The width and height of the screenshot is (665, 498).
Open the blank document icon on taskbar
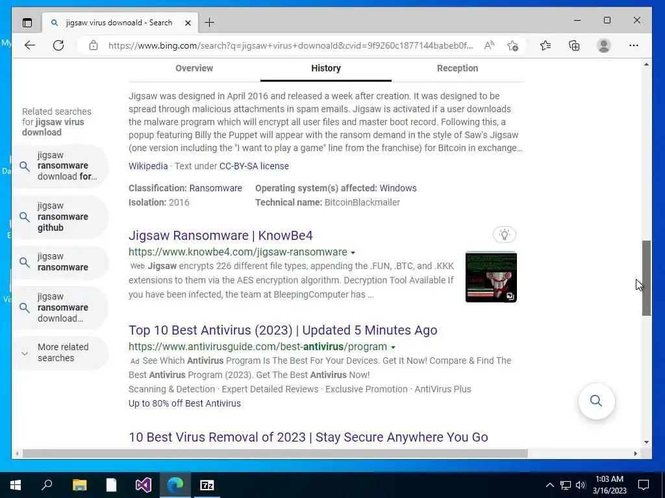pos(111,485)
